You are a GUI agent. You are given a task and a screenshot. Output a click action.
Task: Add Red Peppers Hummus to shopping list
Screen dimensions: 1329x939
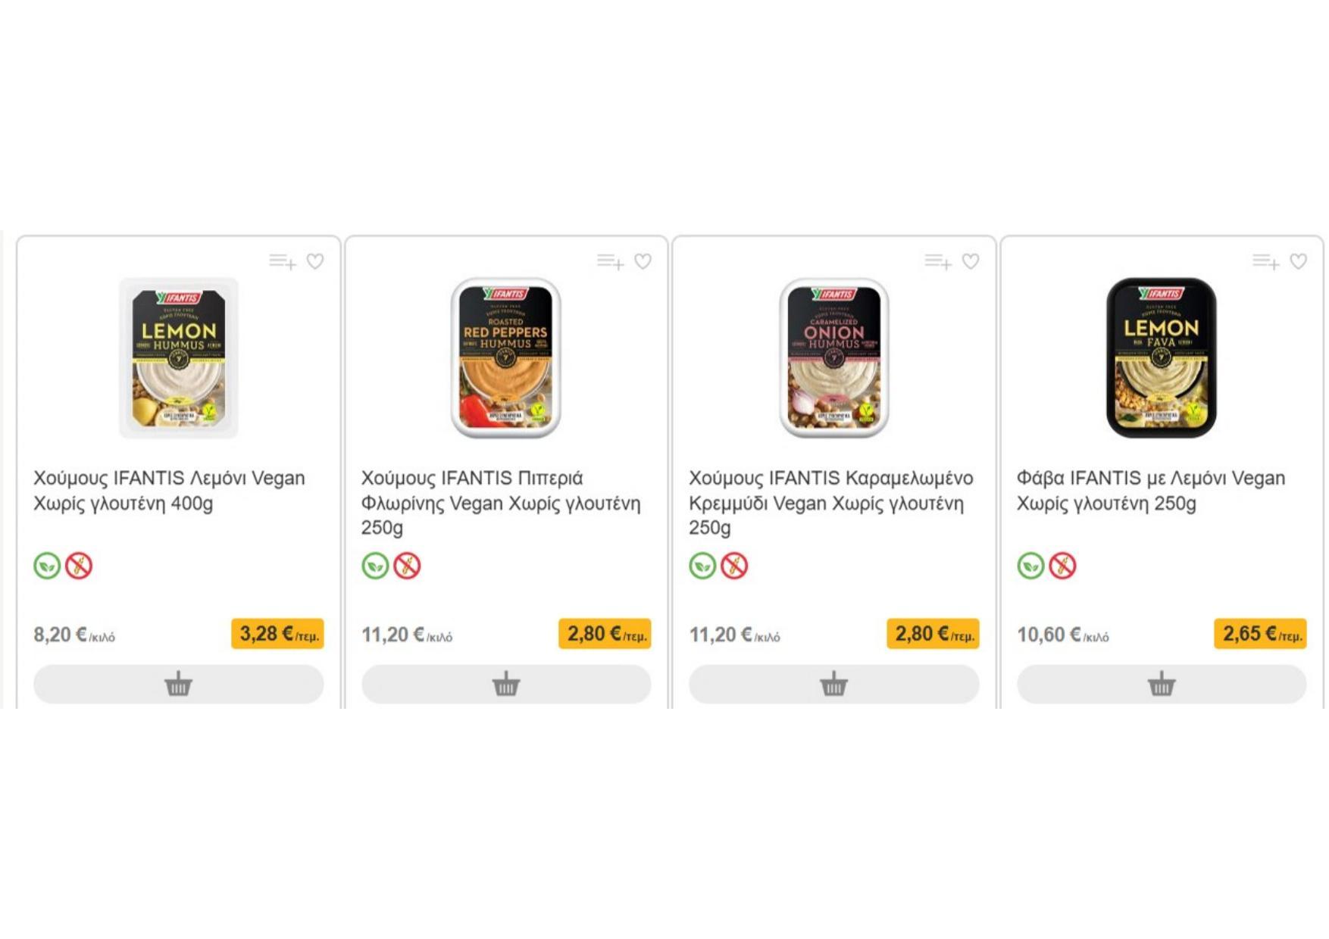610,262
